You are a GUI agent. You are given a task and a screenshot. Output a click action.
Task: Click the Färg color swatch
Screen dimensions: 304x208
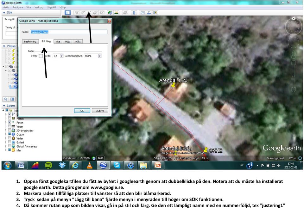[41, 56]
